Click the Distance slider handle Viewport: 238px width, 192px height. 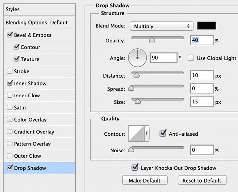pyautogui.click(x=136, y=75)
